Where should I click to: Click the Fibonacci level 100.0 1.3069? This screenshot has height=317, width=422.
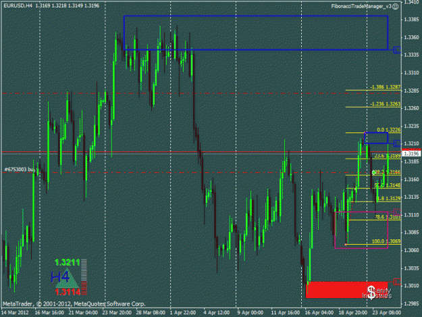pyautogui.click(x=386, y=241)
